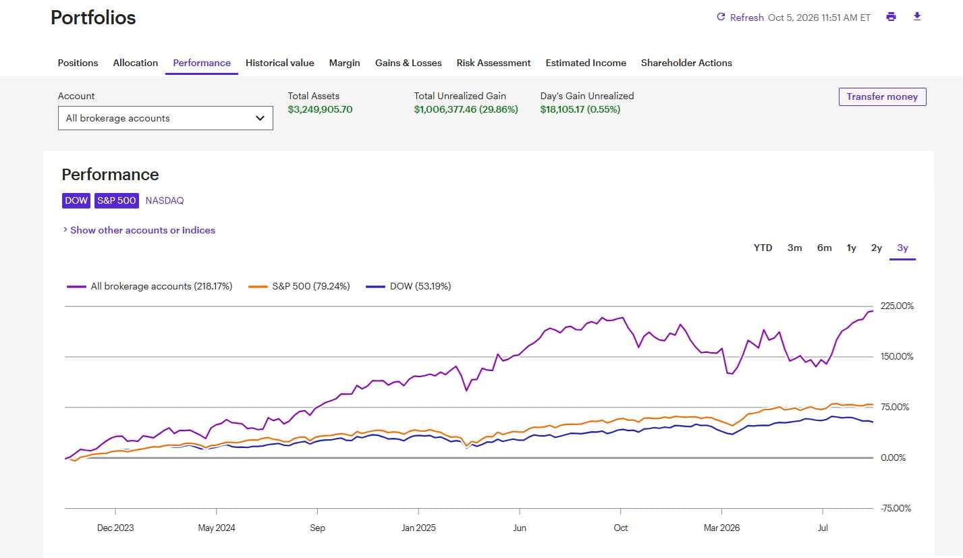Screen dimensions: 963x558
Task: Print the portfolio page
Action: (x=891, y=17)
